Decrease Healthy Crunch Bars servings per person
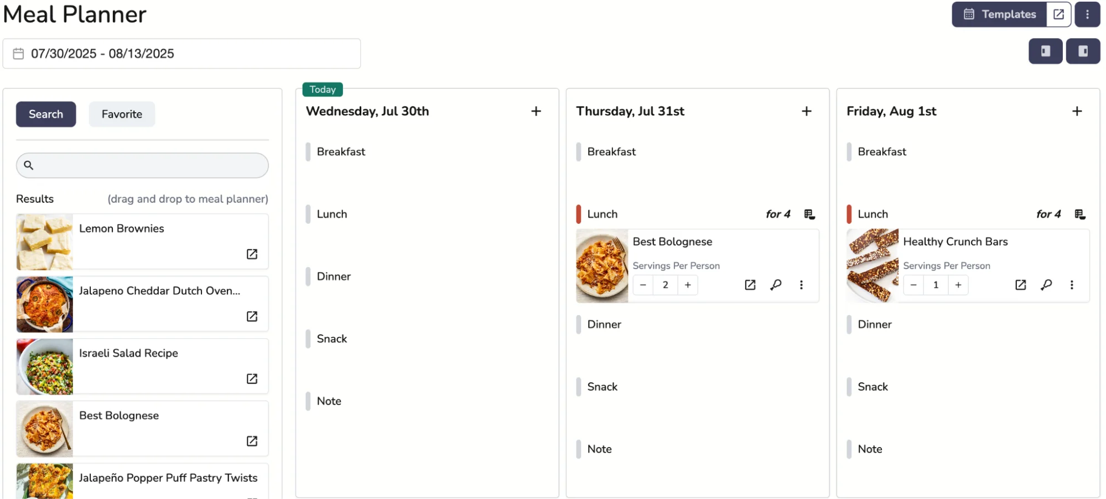The height and width of the screenshot is (499, 1106). click(x=913, y=285)
